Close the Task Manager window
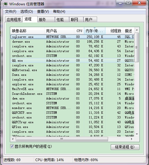This screenshot has width=149, height=165. pyautogui.click(x=139, y=3)
